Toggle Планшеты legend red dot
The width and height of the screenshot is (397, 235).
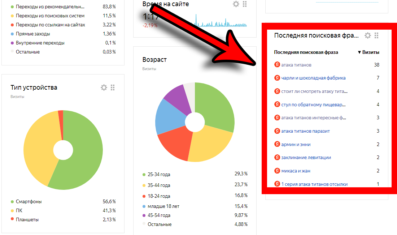[x=12, y=219]
